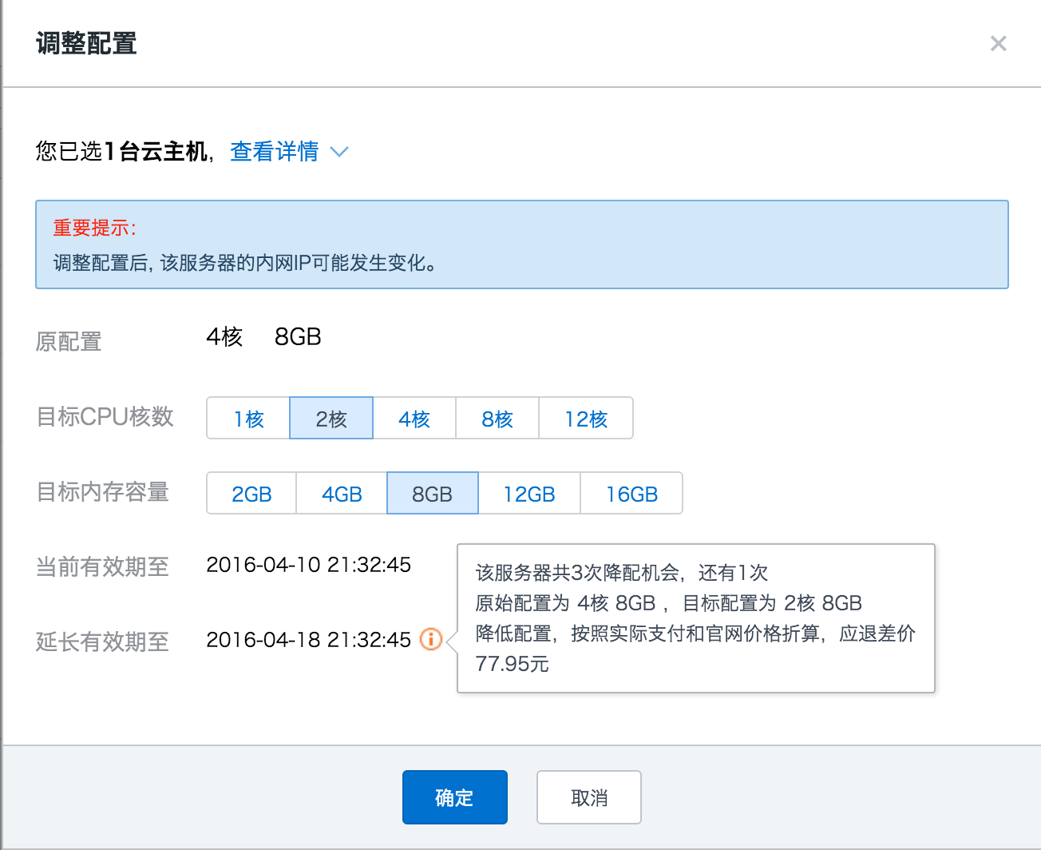Choose 4核 for target CPU cores

click(414, 418)
